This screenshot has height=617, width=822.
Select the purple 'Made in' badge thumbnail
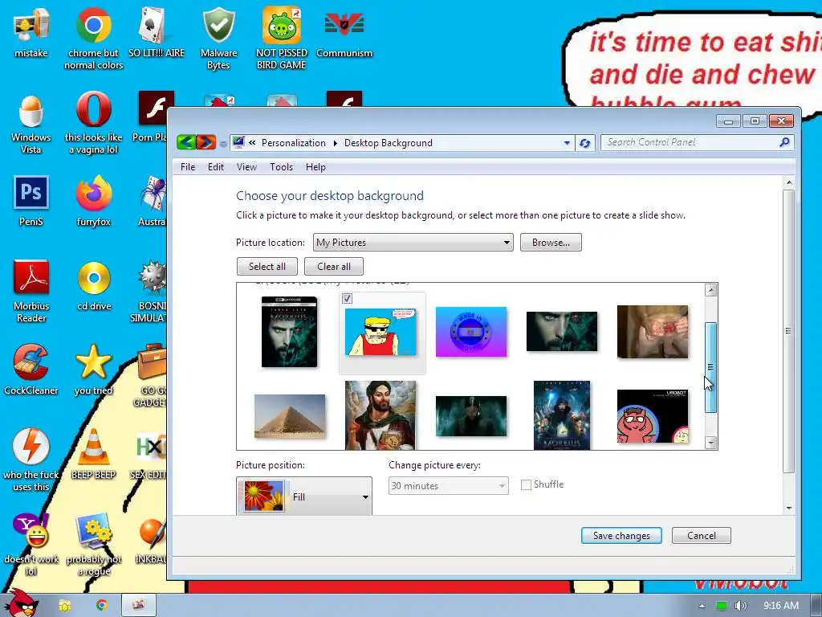470,332
